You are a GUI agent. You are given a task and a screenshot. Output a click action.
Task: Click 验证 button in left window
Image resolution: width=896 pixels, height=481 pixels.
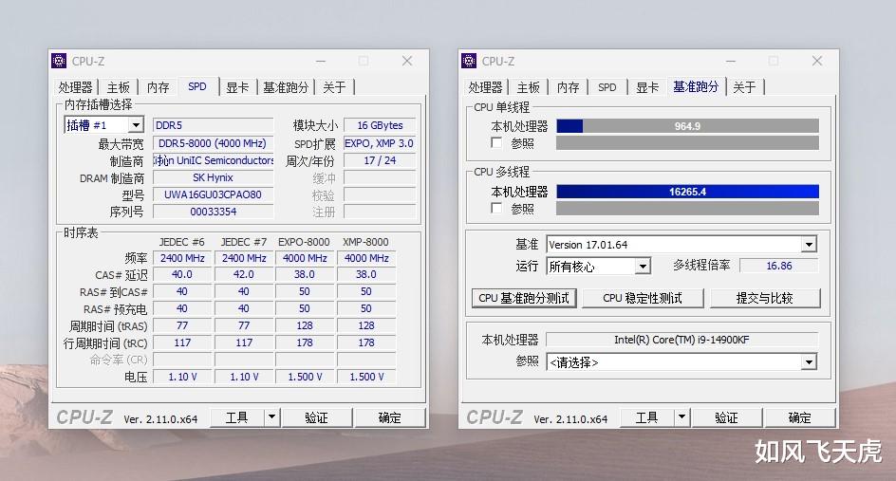point(316,417)
